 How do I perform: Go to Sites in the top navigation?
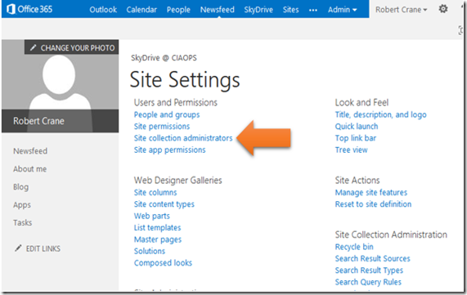pos(290,10)
